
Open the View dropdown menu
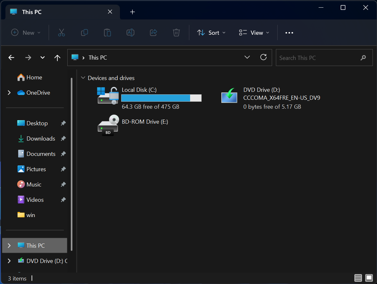(254, 33)
